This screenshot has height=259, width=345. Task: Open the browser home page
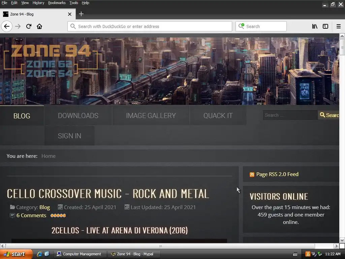[39, 26]
